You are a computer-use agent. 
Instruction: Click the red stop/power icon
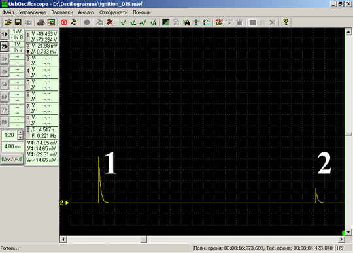click(64, 22)
